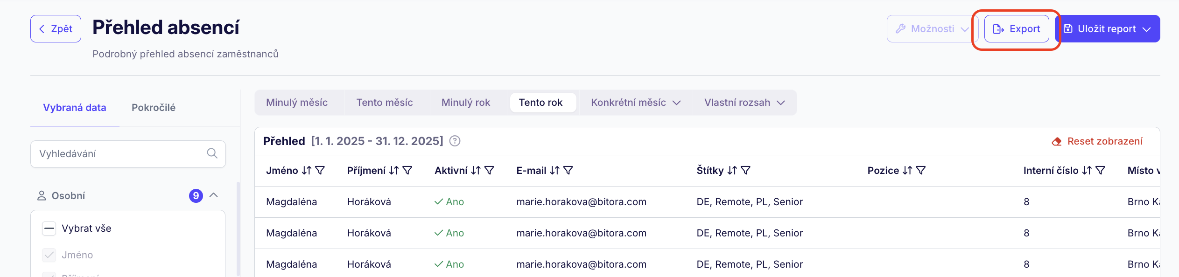Expand the Vlastní rozsah dropdown
1179x277 pixels.
[744, 103]
